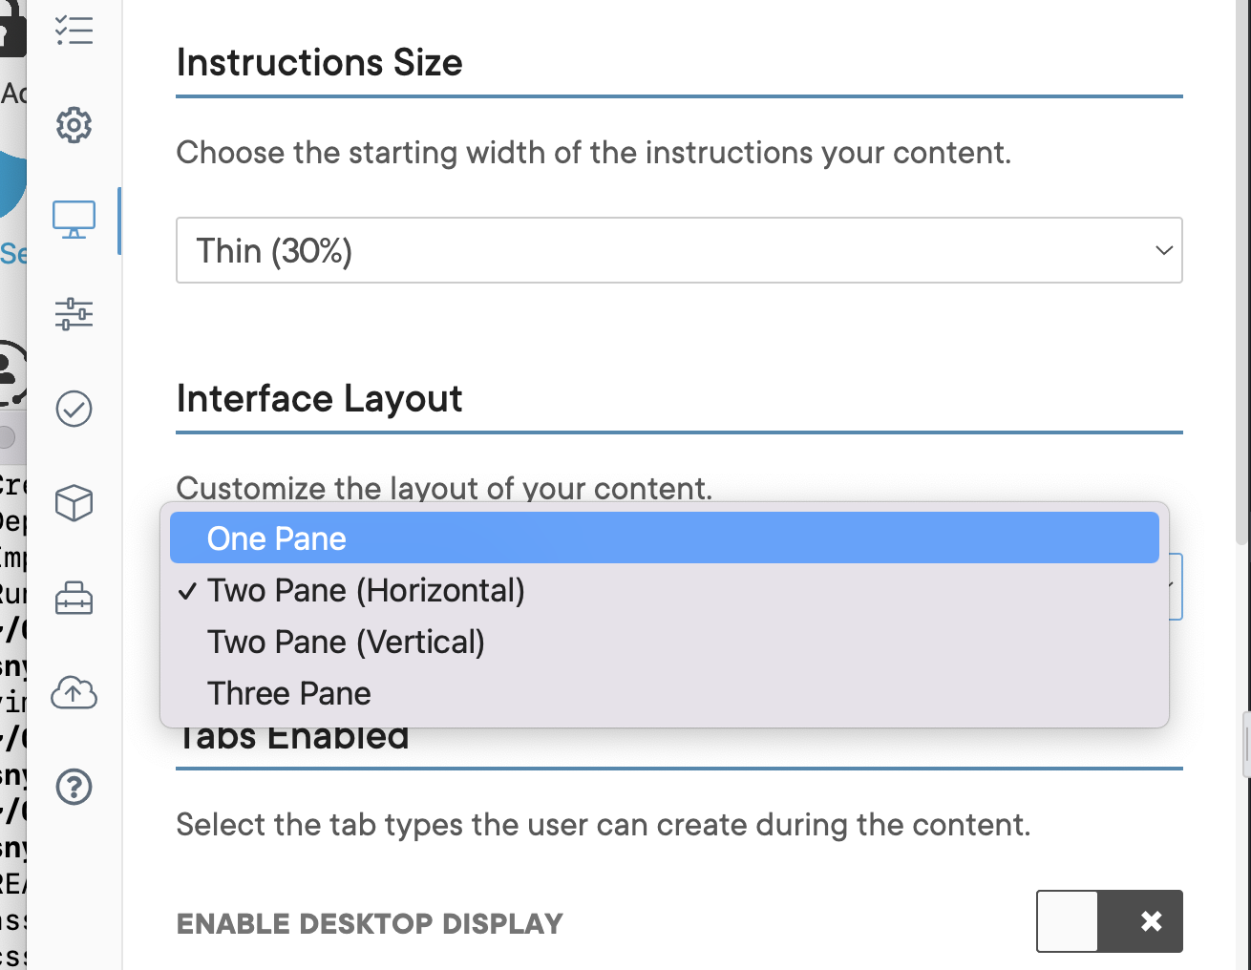This screenshot has height=970, width=1251.
Task: Click the checkmark circle icon in sidebar
Action: (74, 409)
